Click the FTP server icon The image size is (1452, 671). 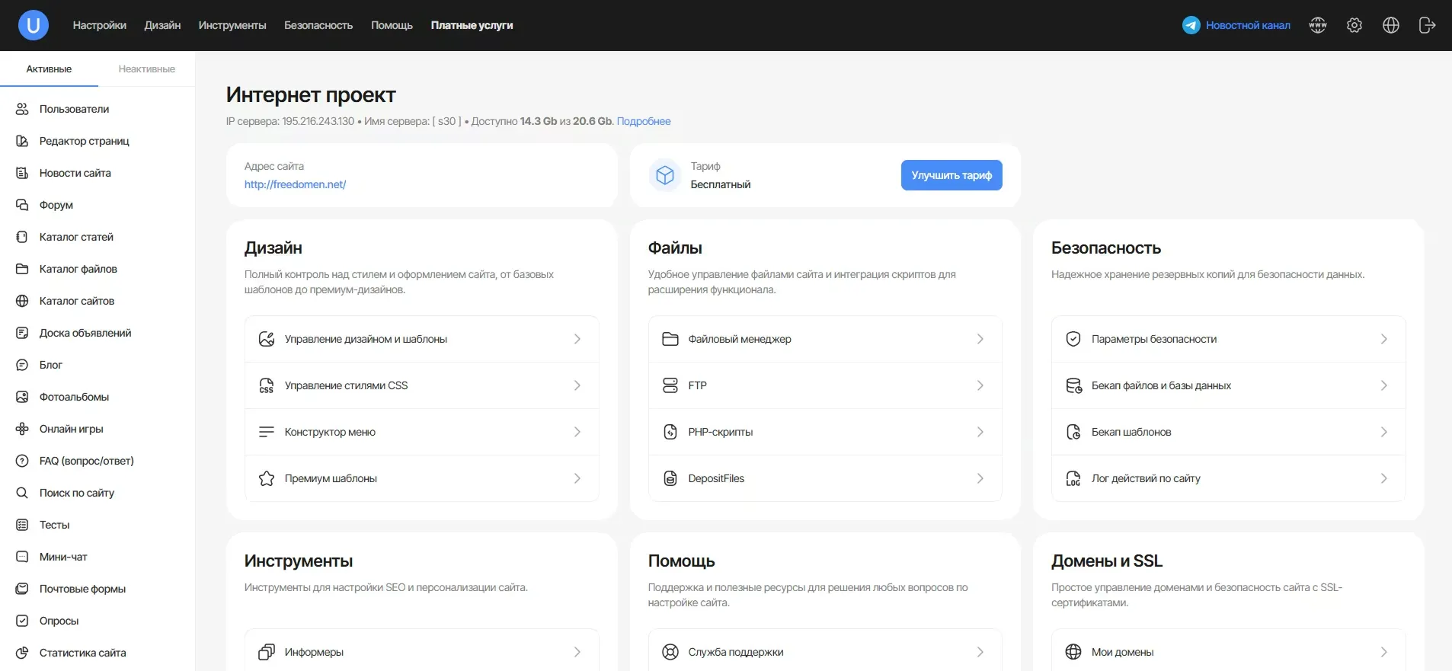670,385
